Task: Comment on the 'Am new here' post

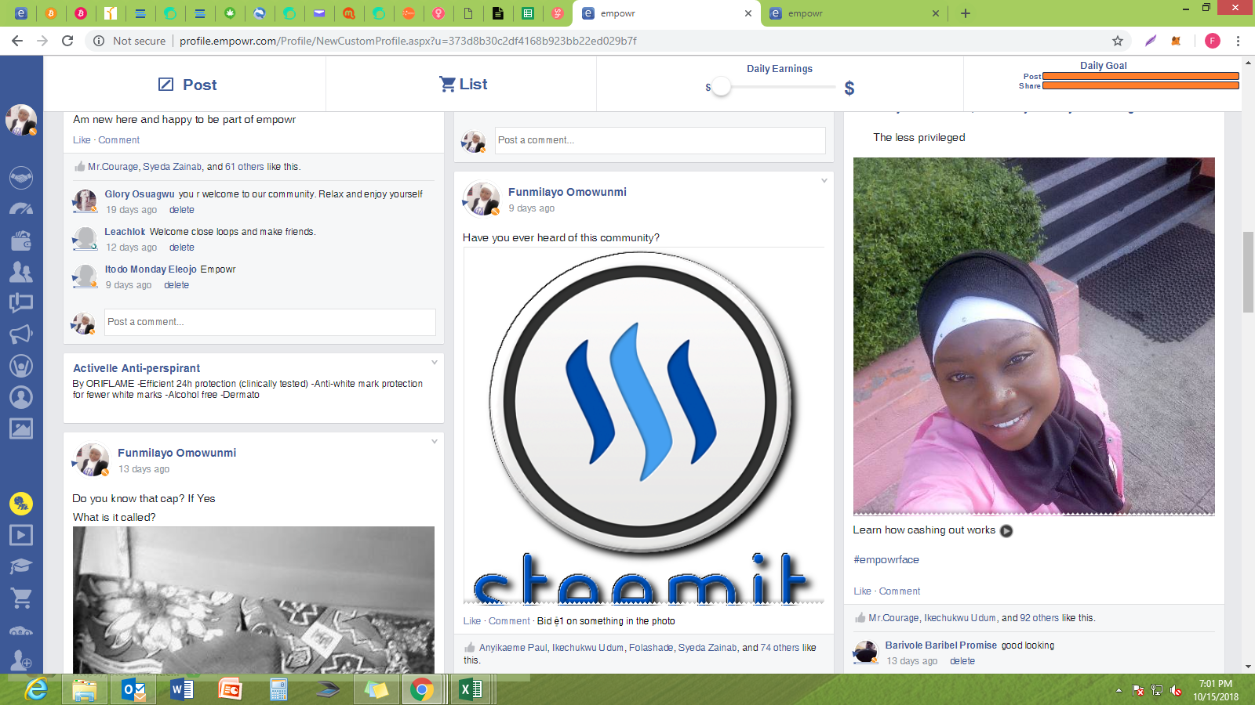Action: point(119,140)
